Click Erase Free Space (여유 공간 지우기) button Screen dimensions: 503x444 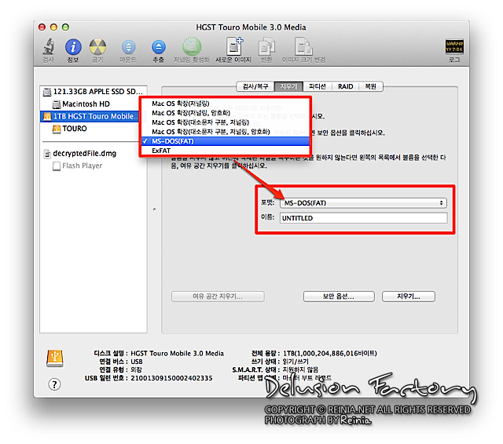(218, 297)
